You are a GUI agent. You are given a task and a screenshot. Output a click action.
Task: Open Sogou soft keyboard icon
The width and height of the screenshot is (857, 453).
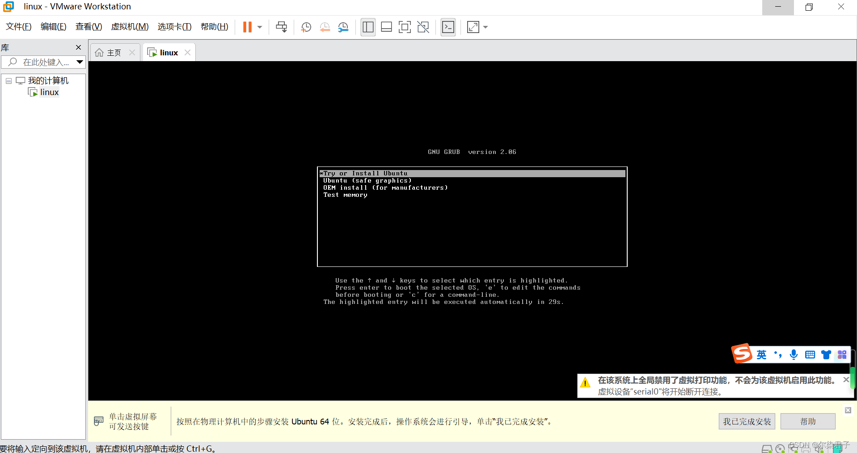point(810,355)
